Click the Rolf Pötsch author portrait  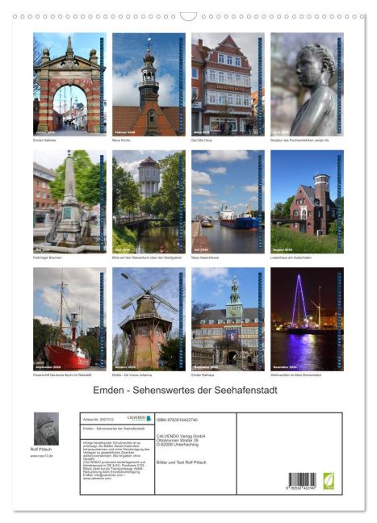46,429
